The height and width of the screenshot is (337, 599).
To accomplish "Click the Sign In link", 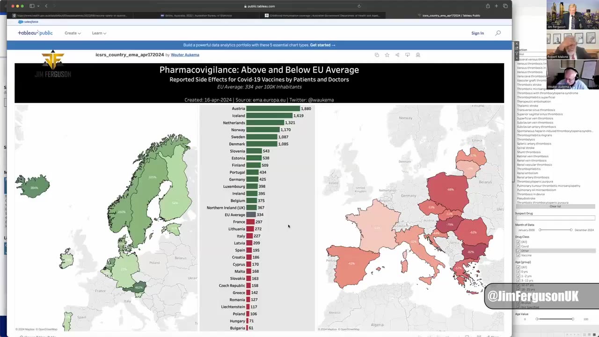I will pyautogui.click(x=477, y=33).
